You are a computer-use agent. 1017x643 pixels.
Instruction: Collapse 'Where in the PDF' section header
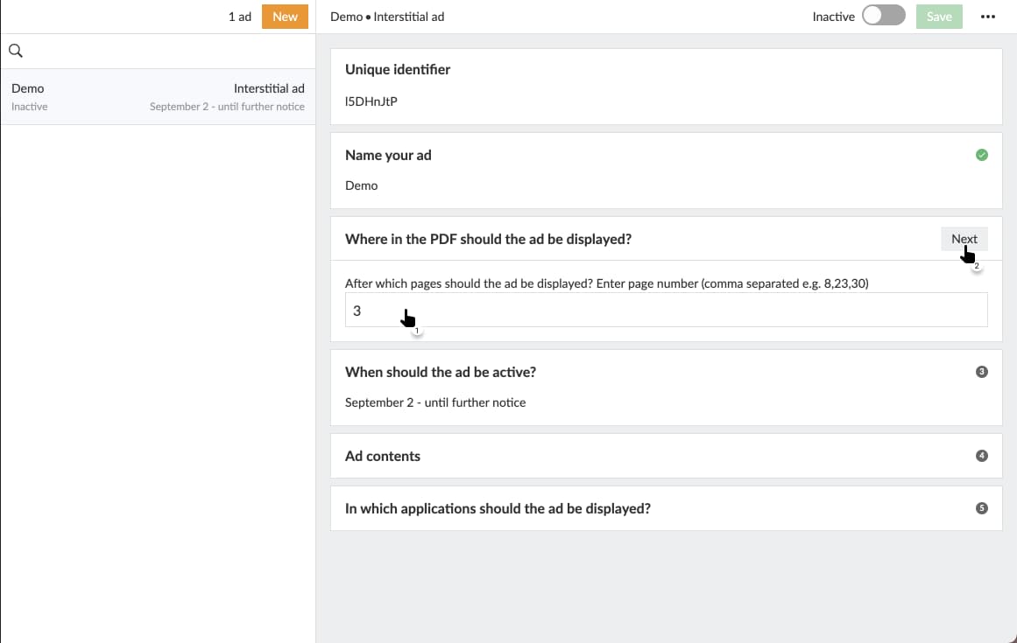[x=488, y=239]
